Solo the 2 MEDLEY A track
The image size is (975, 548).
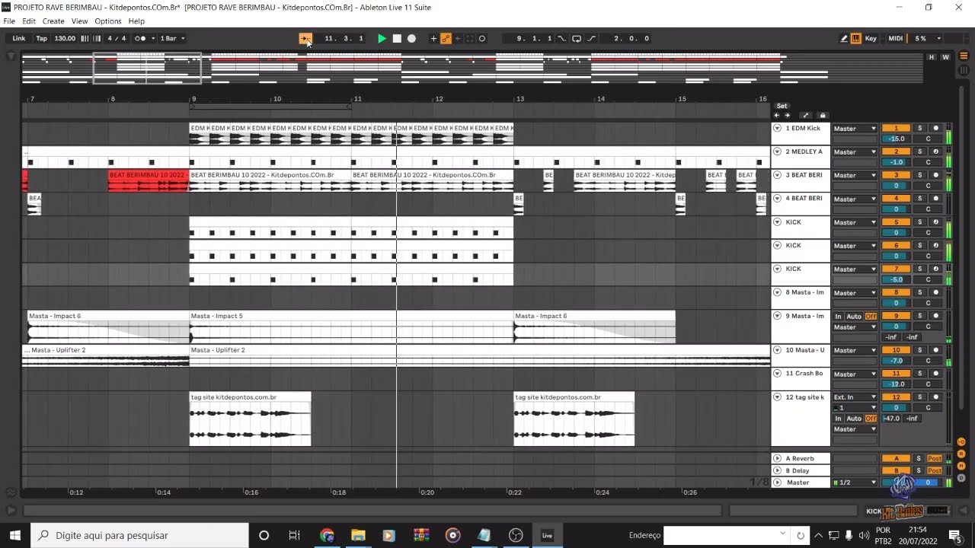(919, 151)
